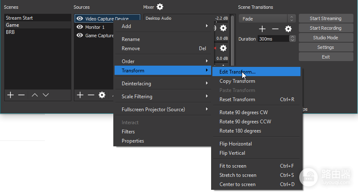Move scene up with arrow icon
358x194 pixels.
click(35, 95)
